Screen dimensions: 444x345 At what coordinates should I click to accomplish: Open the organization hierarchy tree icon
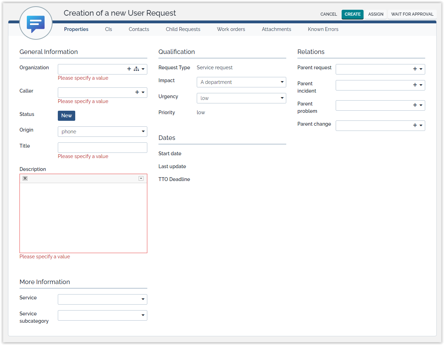[x=136, y=69]
